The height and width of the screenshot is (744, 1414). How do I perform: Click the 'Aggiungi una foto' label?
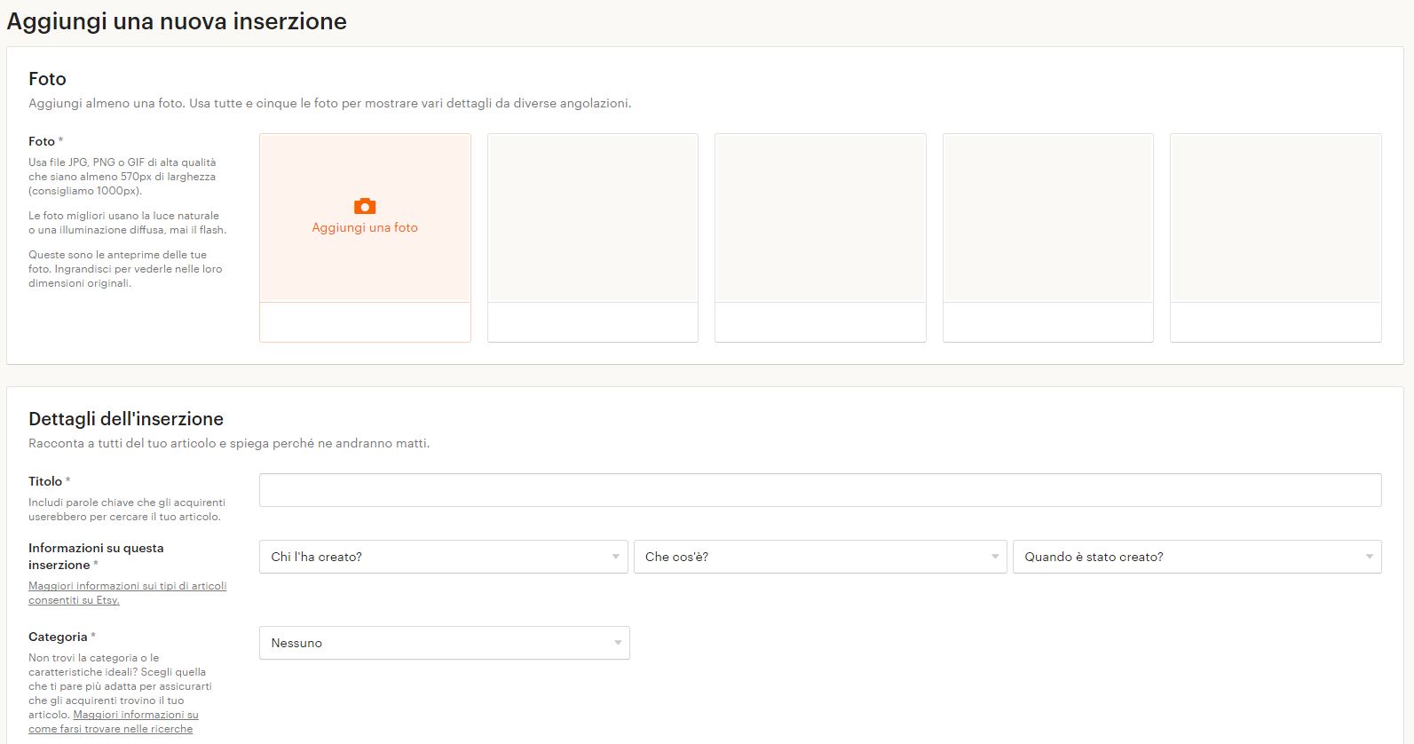365,228
